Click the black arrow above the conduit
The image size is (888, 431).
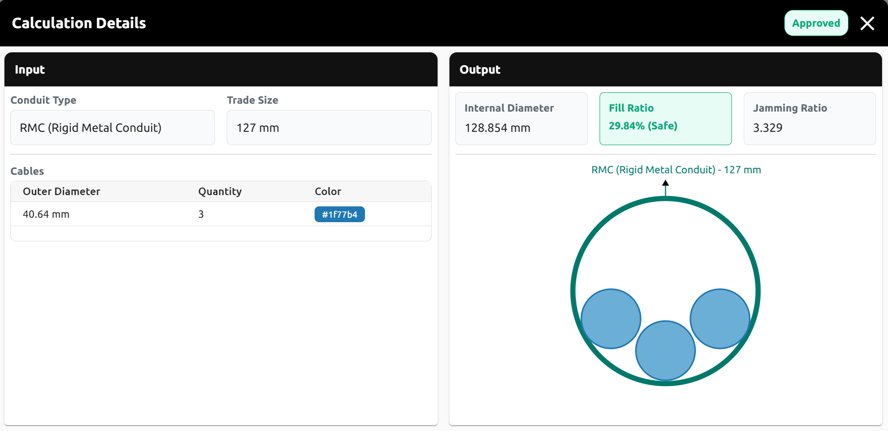(665, 184)
